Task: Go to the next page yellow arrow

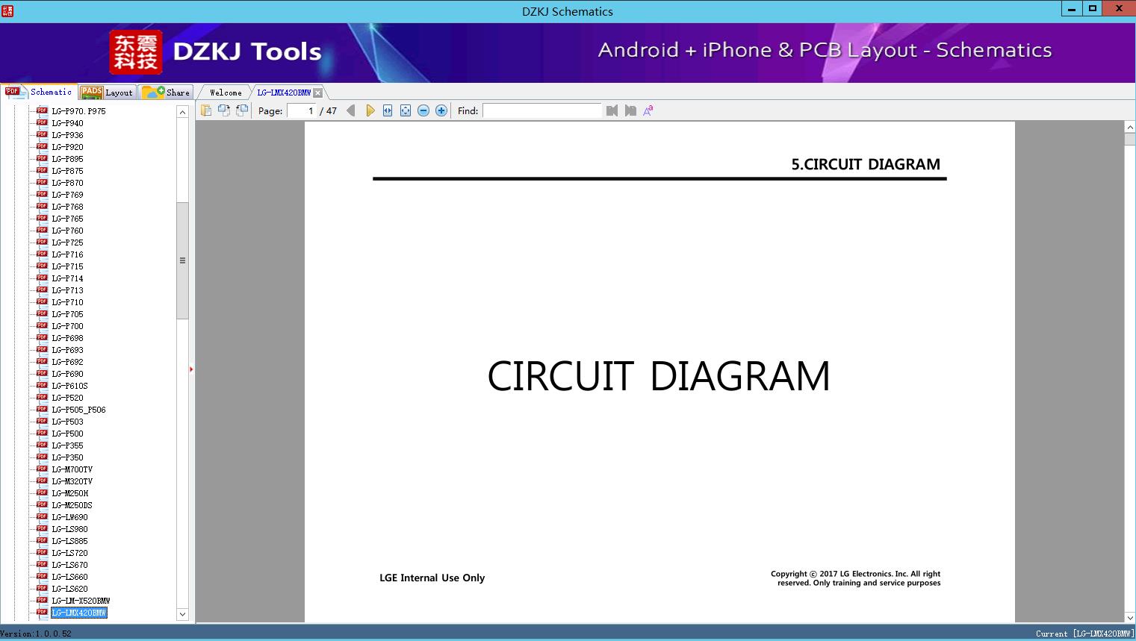Action: click(x=370, y=110)
